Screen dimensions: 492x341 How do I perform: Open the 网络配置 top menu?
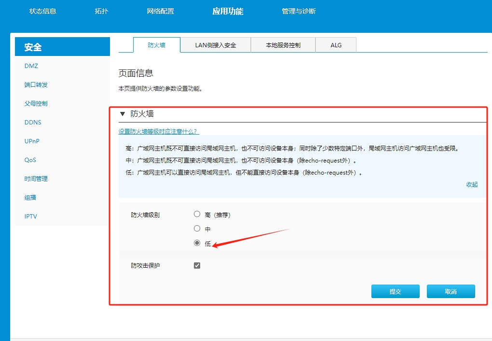coord(160,11)
